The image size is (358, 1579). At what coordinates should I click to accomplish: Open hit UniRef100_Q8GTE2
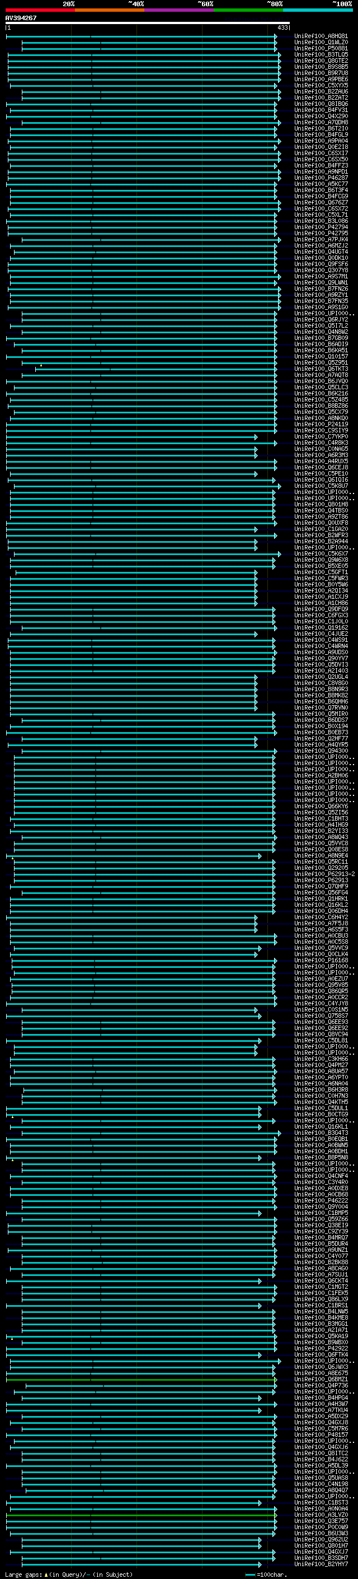pos(321,60)
